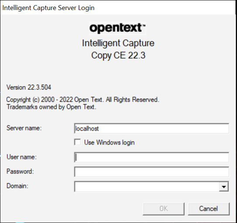
Task: Expand the Domain dropdown arrow
Action: (x=224, y=187)
